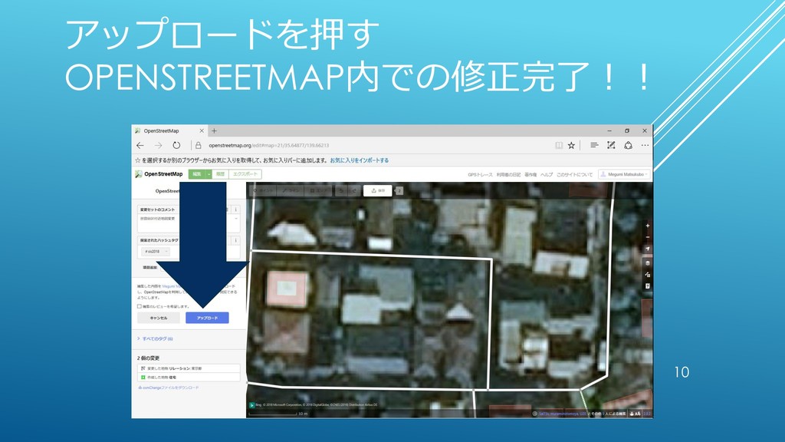785x442 pixels.
Task: Select the Area drawing tool
Action: coord(318,190)
